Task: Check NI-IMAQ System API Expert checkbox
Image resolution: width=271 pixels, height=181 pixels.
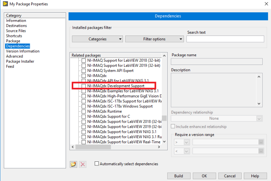Action: click(84, 71)
